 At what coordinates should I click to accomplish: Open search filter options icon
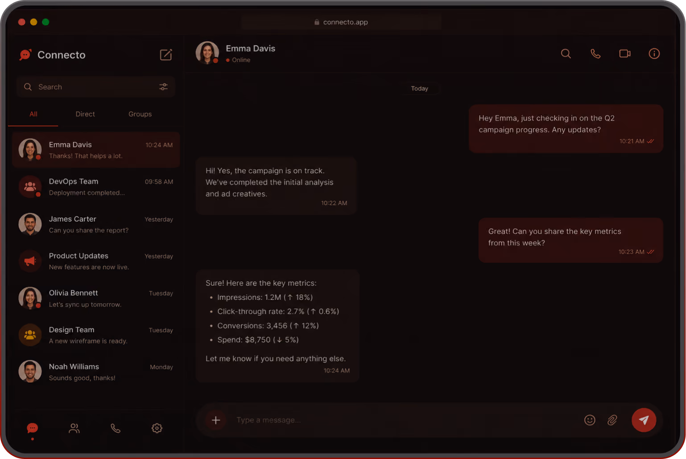[164, 87]
